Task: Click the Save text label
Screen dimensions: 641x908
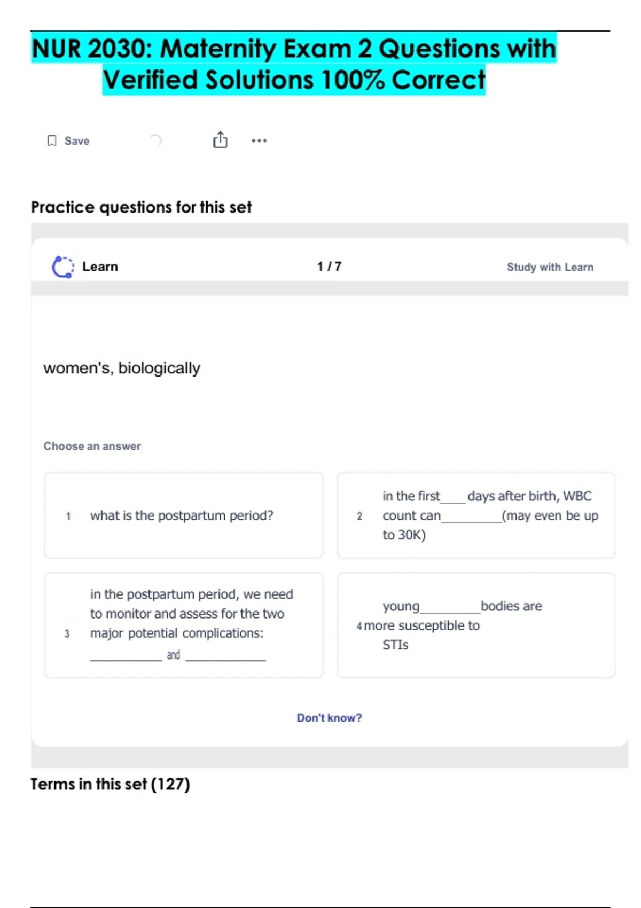Action: click(77, 141)
